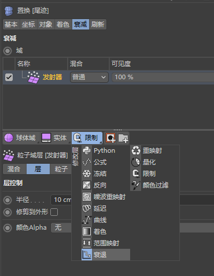Choose 量化 from modifier menu
Screen dimensions: 214x276
pos(155,162)
